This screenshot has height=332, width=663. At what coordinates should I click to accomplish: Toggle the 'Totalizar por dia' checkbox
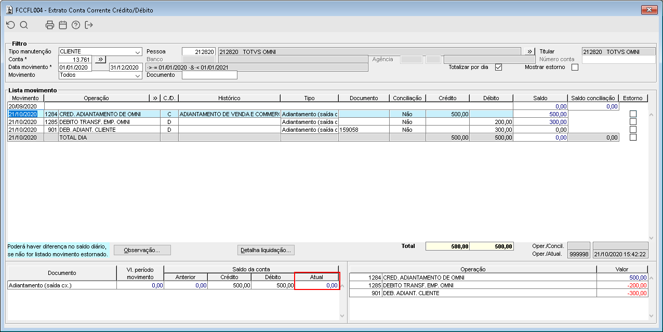tap(498, 67)
